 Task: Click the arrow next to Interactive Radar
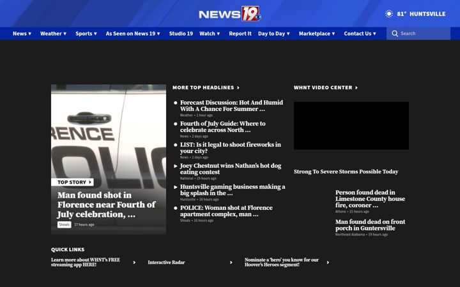tap(231, 262)
